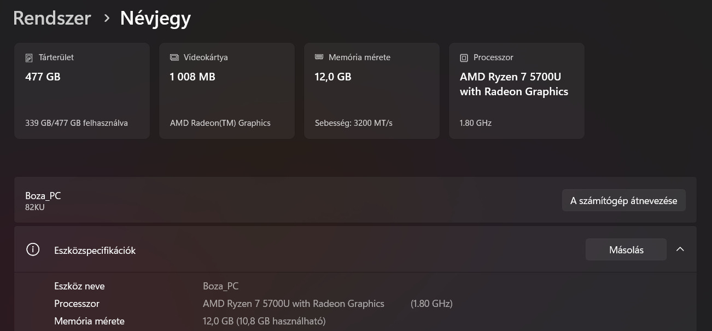
Task: Collapse Eszközspecifikációk using the chevron arrow
Action: 680,249
